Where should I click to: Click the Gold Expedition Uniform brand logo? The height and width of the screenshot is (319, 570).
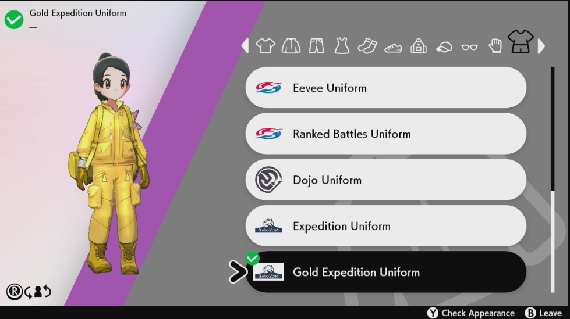(x=268, y=272)
